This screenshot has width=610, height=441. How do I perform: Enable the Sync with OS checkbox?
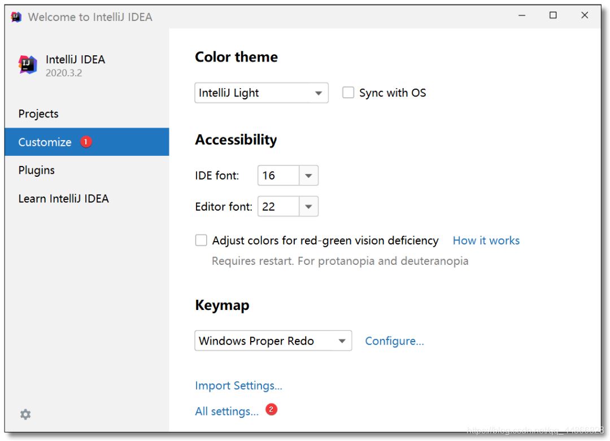pyautogui.click(x=348, y=93)
